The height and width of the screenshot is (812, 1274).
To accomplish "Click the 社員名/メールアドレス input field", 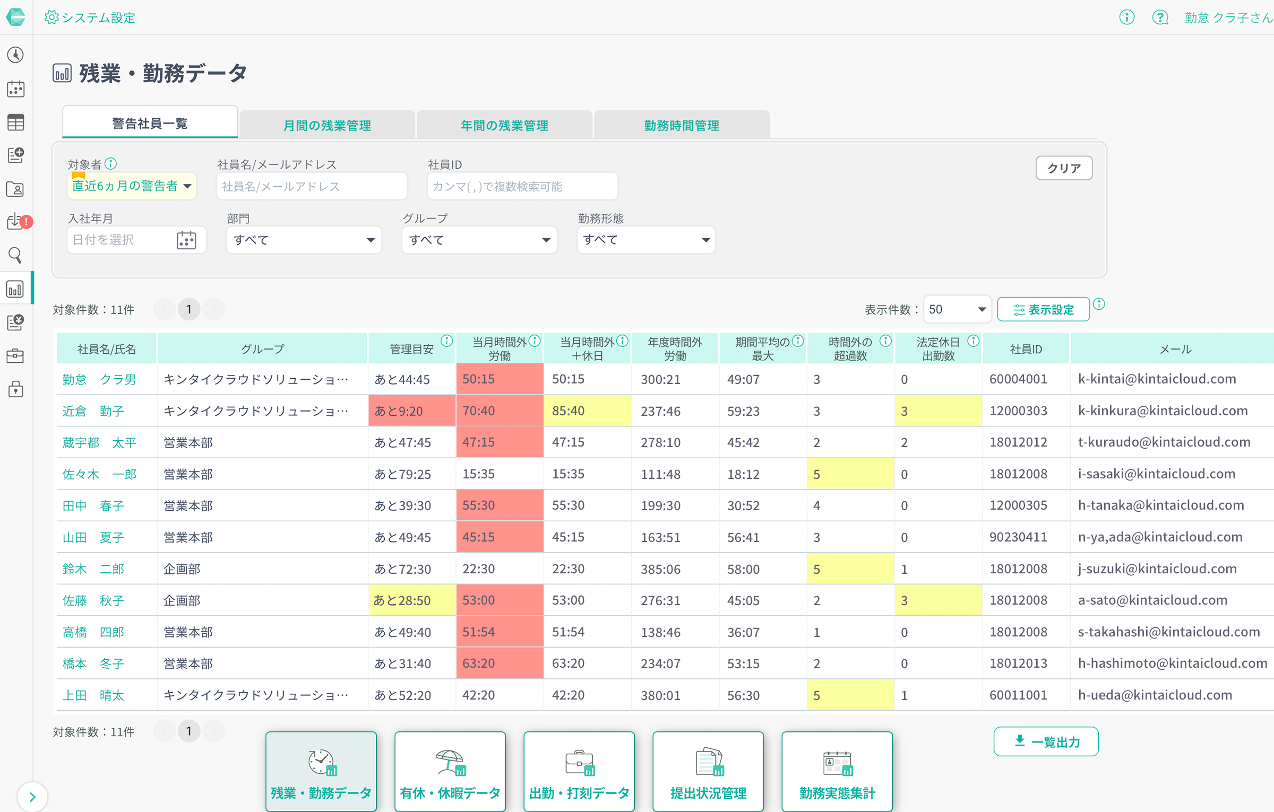I will pyautogui.click(x=313, y=186).
